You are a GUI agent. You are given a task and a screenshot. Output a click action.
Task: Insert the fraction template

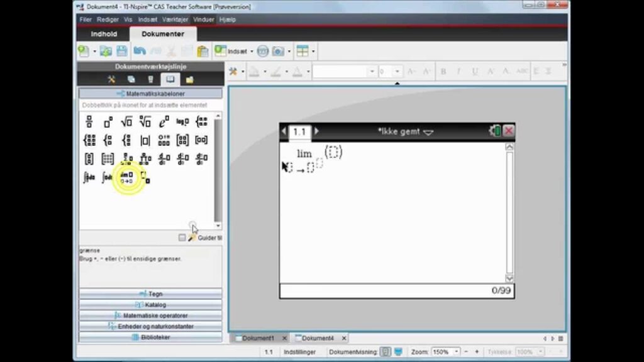pyautogui.click(x=89, y=122)
